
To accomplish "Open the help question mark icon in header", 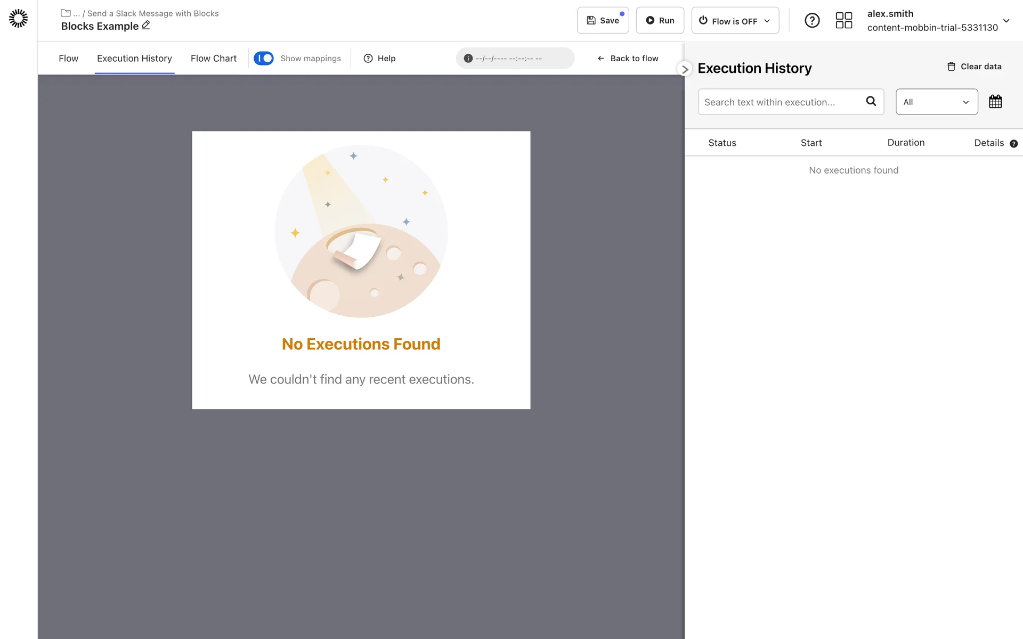I will pos(811,21).
